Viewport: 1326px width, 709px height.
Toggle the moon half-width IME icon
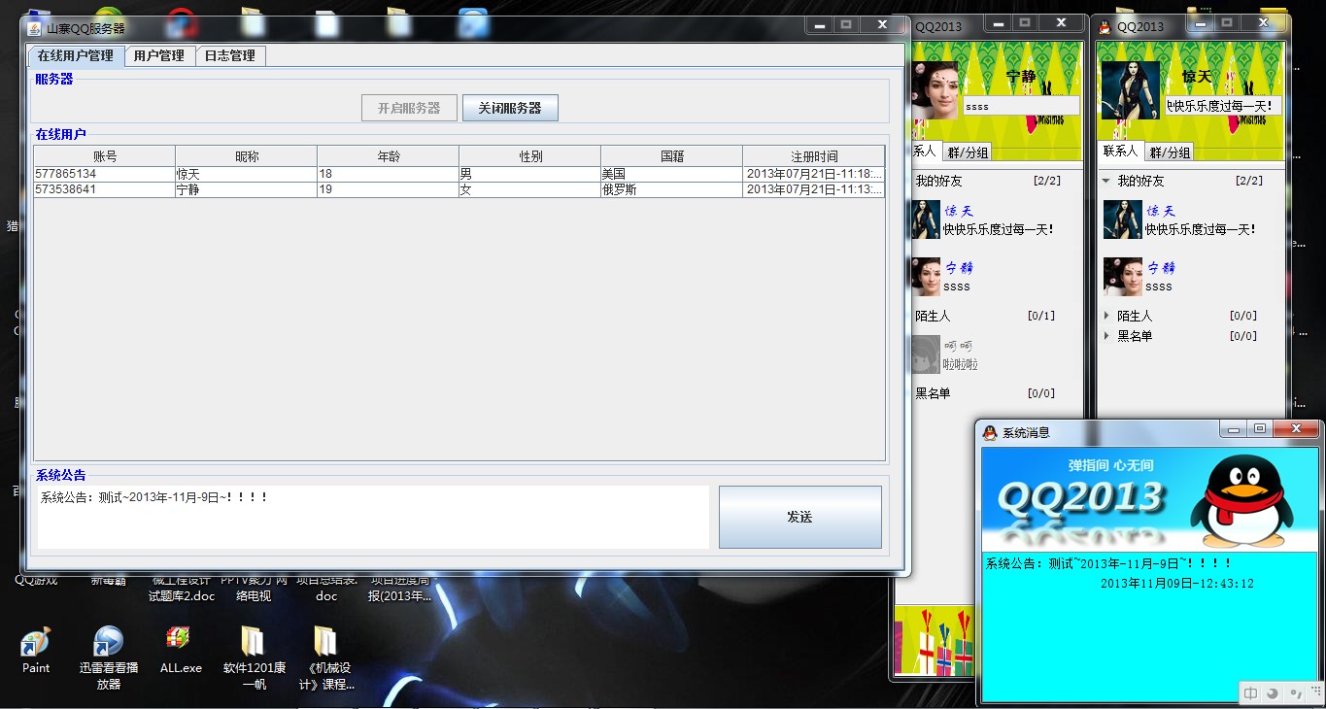point(1273,693)
